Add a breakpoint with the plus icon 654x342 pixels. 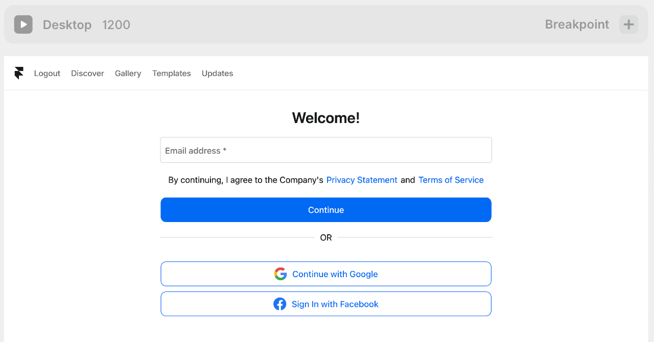[x=628, y=25]
